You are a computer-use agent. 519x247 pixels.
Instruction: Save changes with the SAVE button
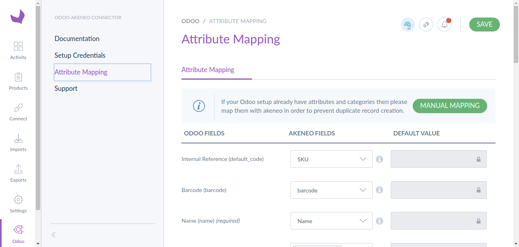(484, 24)
